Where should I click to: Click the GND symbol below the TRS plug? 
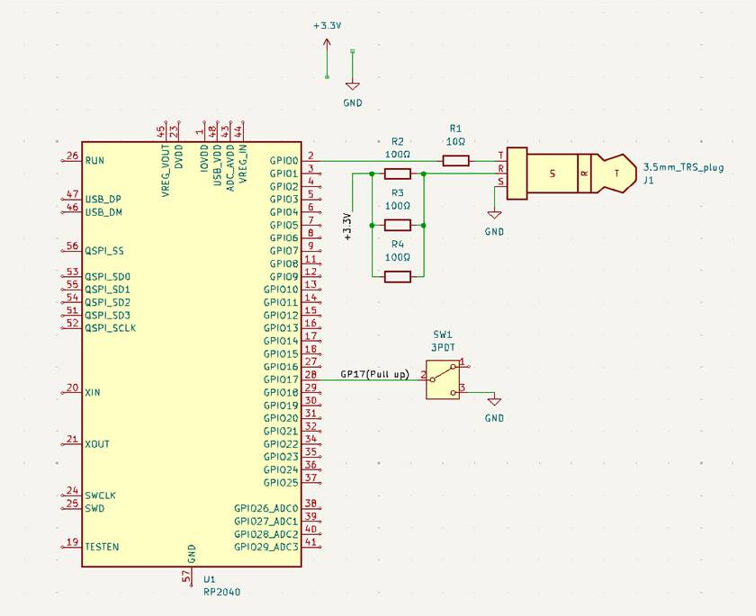click(493, 216)
